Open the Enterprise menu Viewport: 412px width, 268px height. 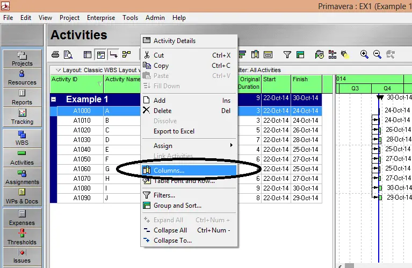click(x=101, y=18)
